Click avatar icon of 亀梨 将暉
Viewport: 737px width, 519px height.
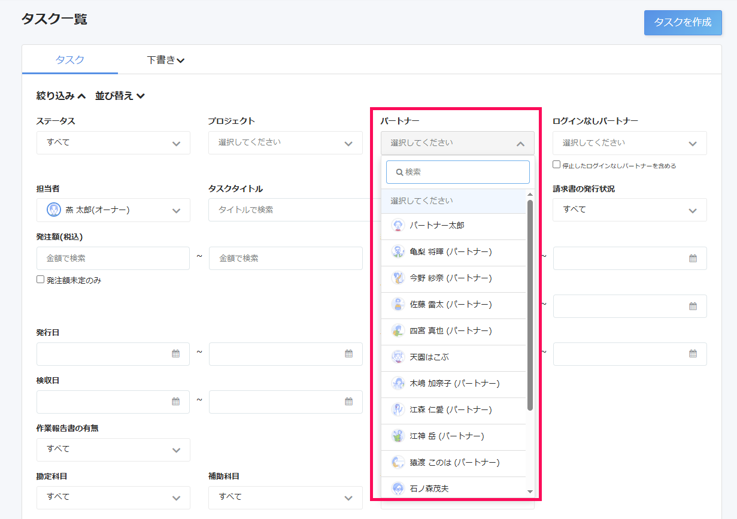pos(398,252)
